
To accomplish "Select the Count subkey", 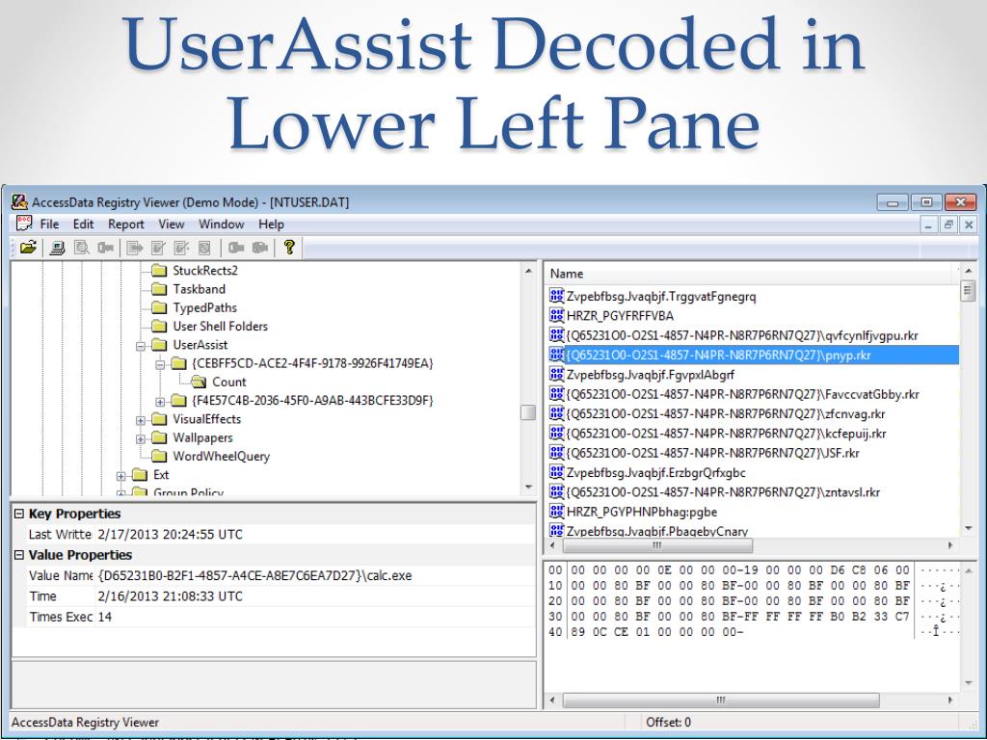I will (229, 382).
